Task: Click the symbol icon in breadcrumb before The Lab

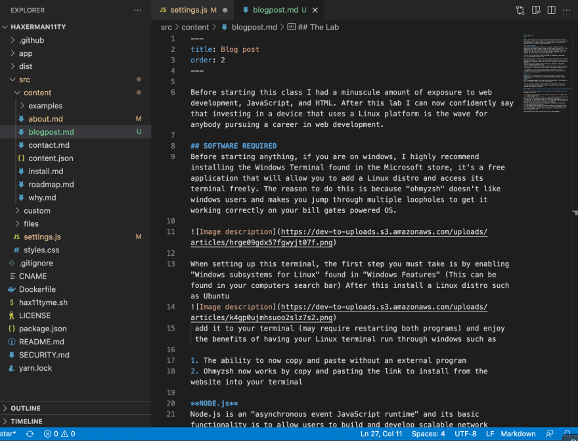Action: click(291, 27)
